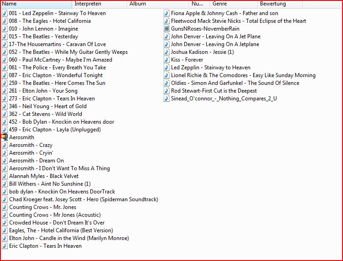Click the icon for The Sound Of Silence

[x=166, y=83]
